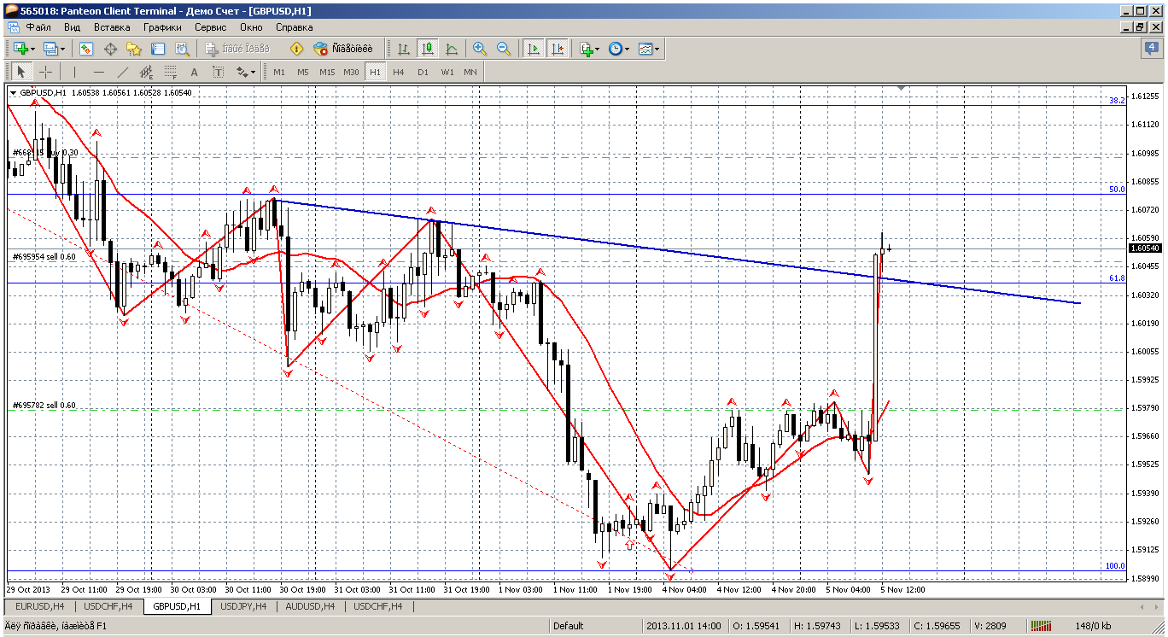Activate the crosshair cursor mode
This screenshot has height=637, width=1168.
[x=45, y=72]
